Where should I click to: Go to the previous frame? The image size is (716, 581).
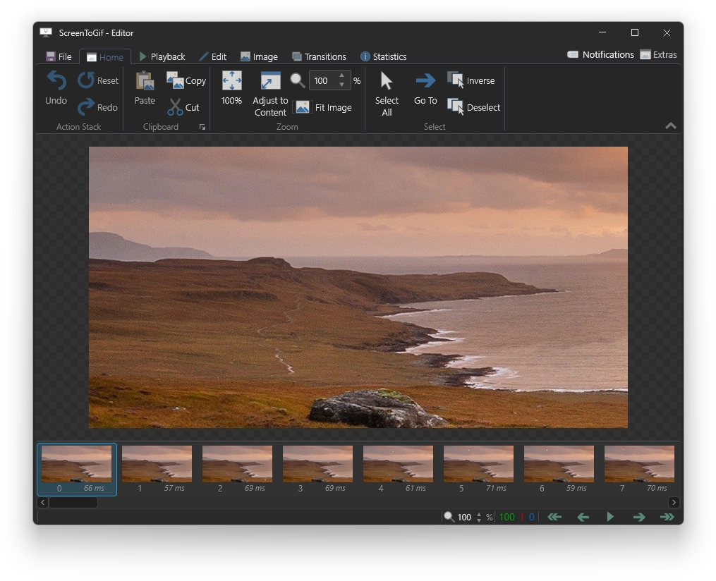[x=583, y=517]
